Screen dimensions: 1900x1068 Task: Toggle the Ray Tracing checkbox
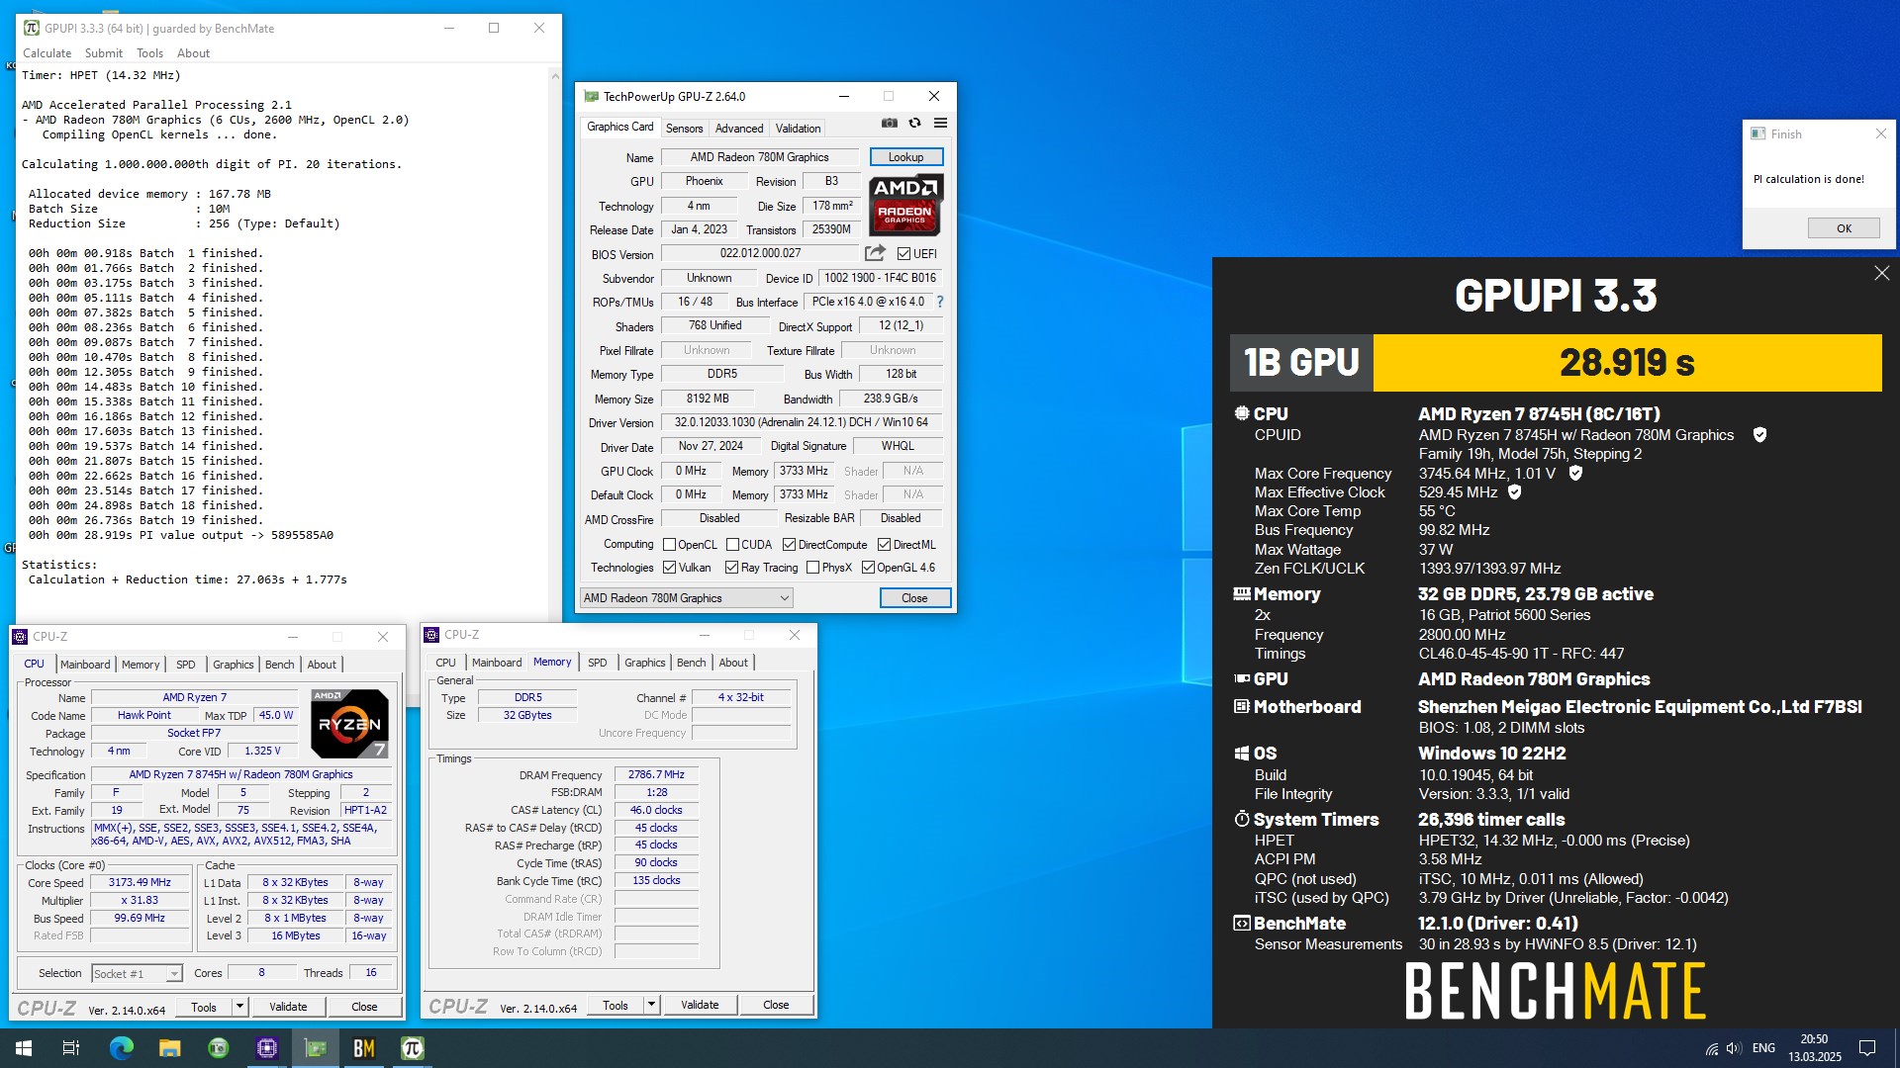[731, 568]
